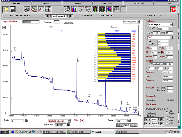Go to first PkDB record
182x137 pixels.
(x=118, y=125)
